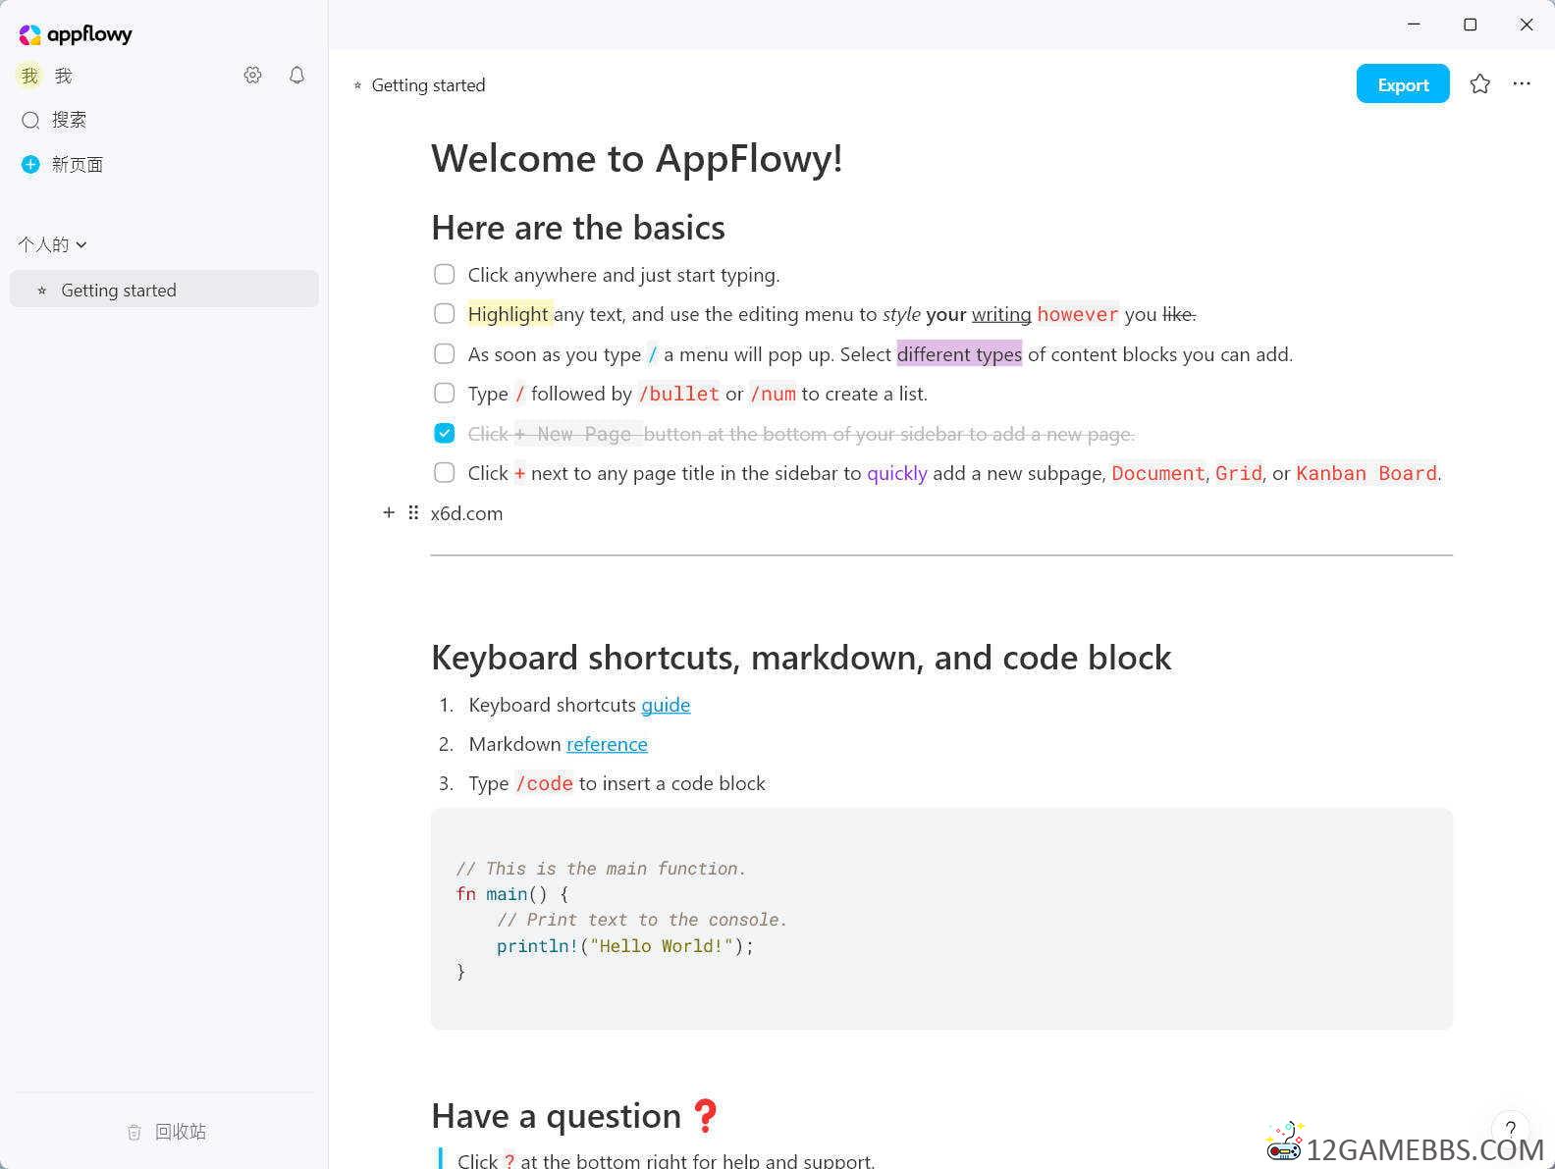Viewport: 1555px width, 1169px height.
Task: Click the page icon next to Getting started in sidebar
Action: click(x=41, y=291)
